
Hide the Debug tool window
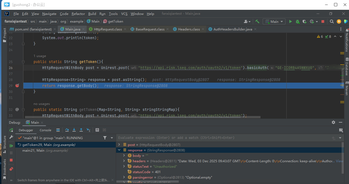[341, 122]
